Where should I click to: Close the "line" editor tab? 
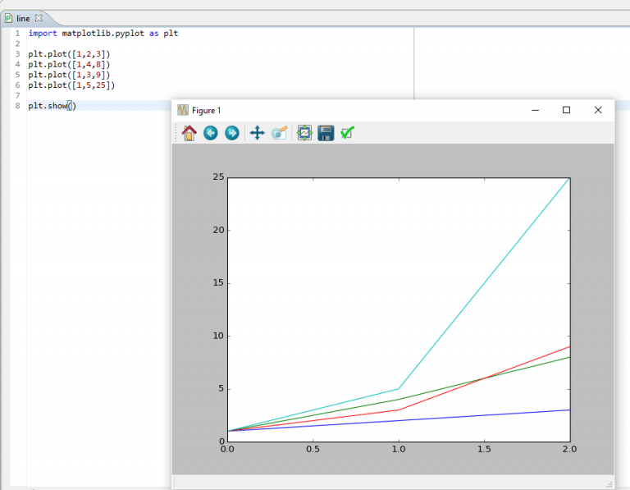(39, 18)
